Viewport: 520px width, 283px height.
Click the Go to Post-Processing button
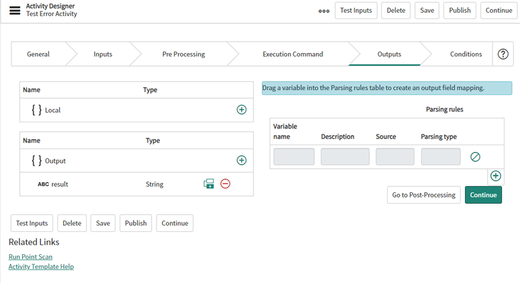(x=423, y=195)
